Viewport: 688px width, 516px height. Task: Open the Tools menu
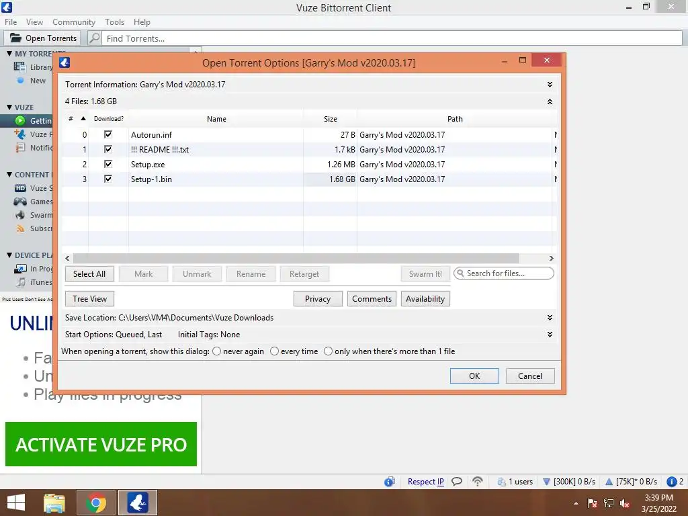(114, 22)
